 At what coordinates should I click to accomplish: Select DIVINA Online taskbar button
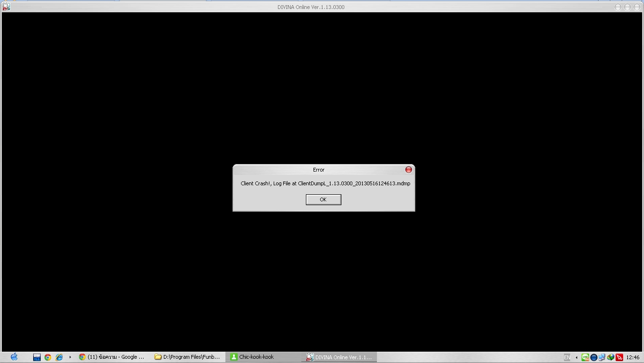click(x=340, y=357)
